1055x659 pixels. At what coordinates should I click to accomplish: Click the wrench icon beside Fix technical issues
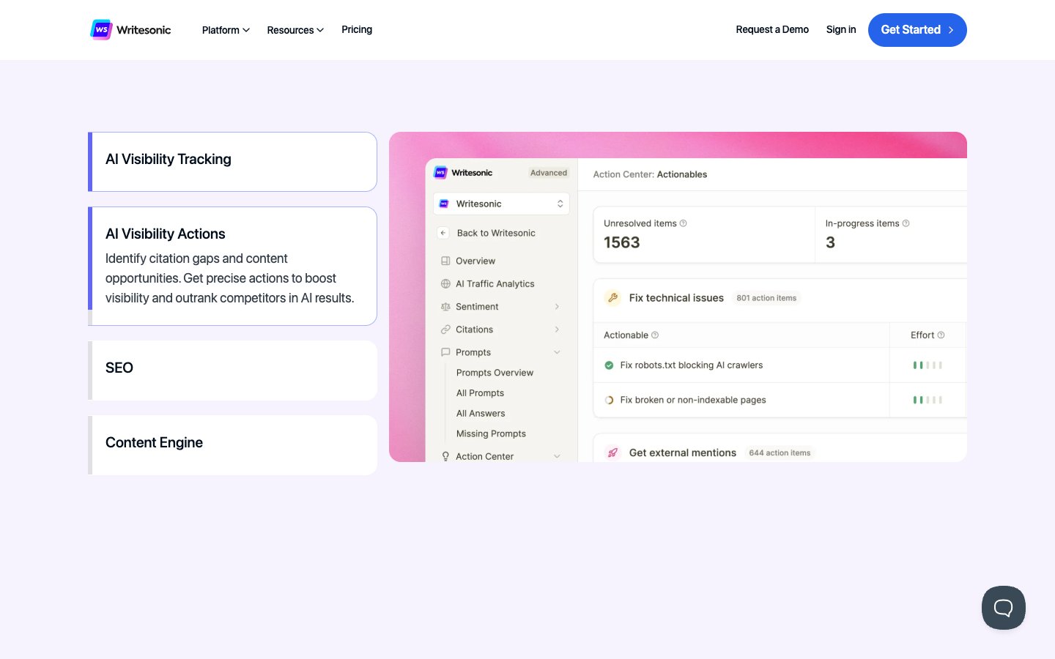[x=612, y=298]
